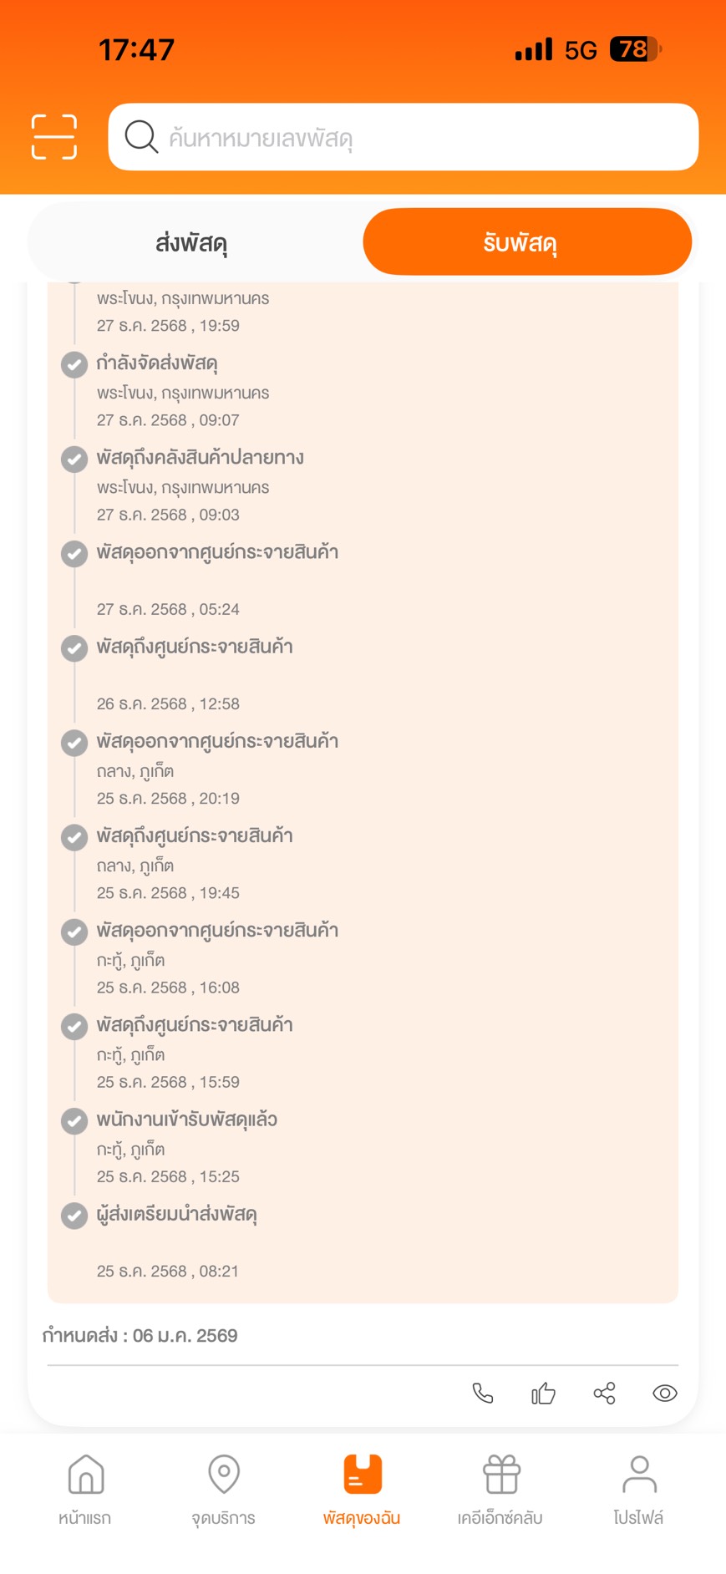Switch to the ส่งพัสดุ tab

tap(191, 242)
